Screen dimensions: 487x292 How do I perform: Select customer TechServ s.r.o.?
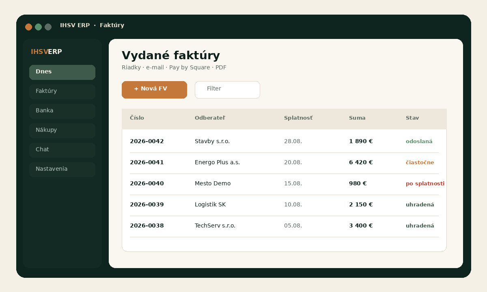215,226
